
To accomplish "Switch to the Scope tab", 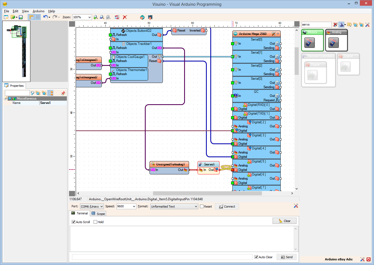I will coord(98,213).
